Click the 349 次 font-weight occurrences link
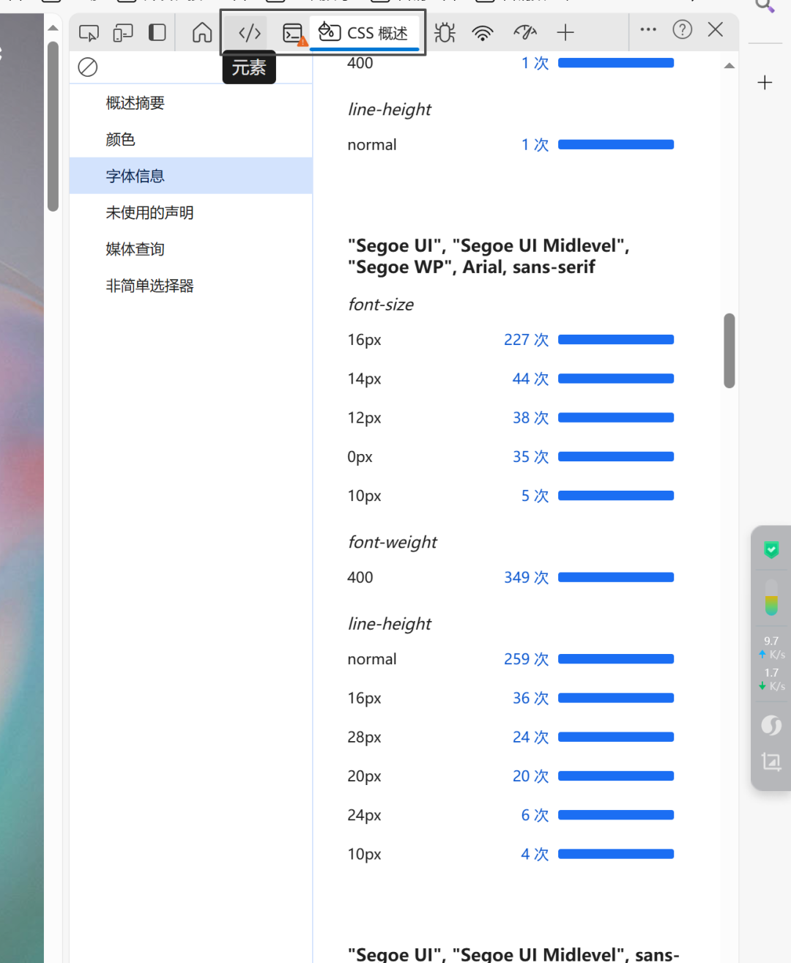The height and width of the screenshot is (963, 791). pyautogui.click(x=526, y=577)
